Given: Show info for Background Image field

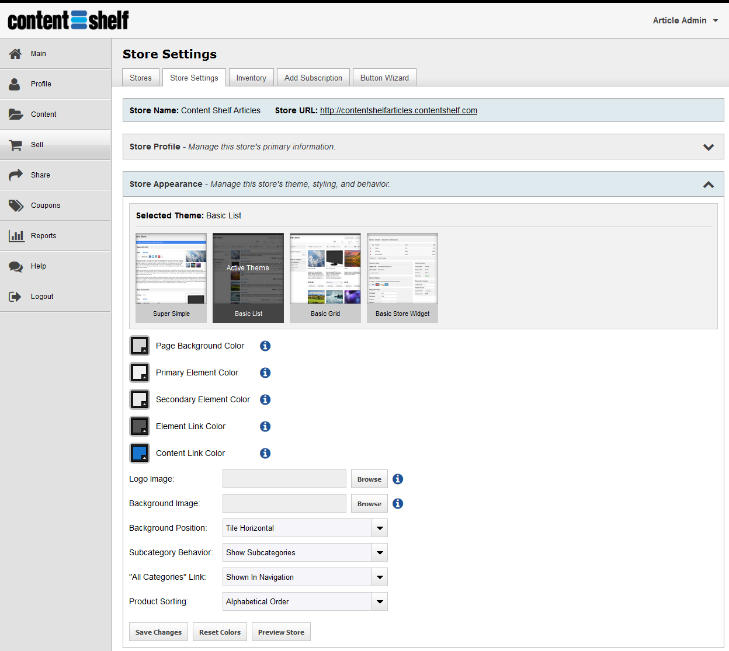Looking at the screenshot, I should click(398, 503).
